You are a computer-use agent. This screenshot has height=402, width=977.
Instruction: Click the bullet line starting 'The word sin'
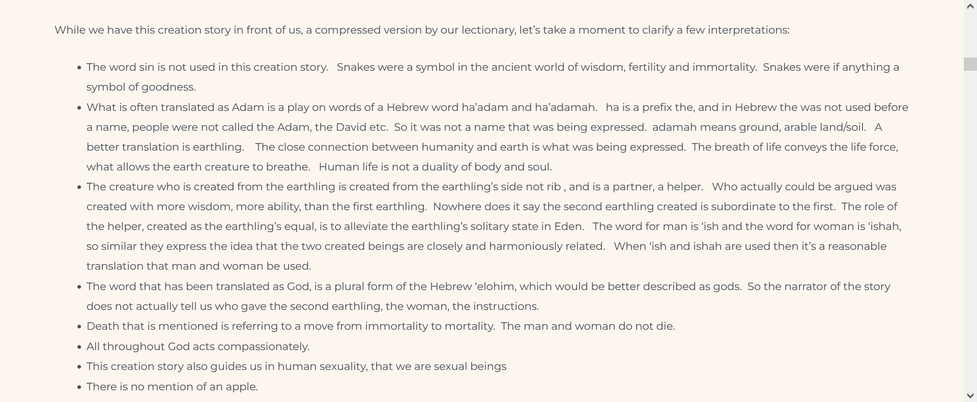[493, 67]
